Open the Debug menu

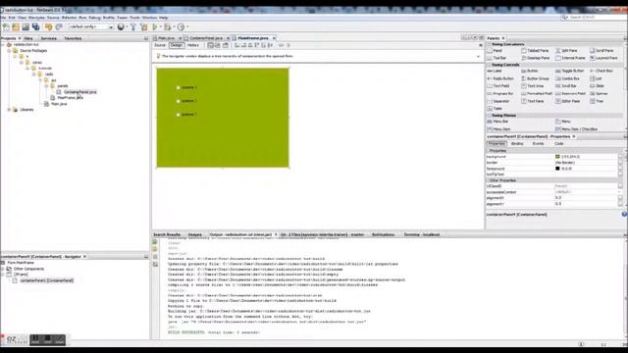coord(94,18)
